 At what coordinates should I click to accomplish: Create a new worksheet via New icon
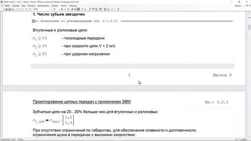tap(3, 9)
